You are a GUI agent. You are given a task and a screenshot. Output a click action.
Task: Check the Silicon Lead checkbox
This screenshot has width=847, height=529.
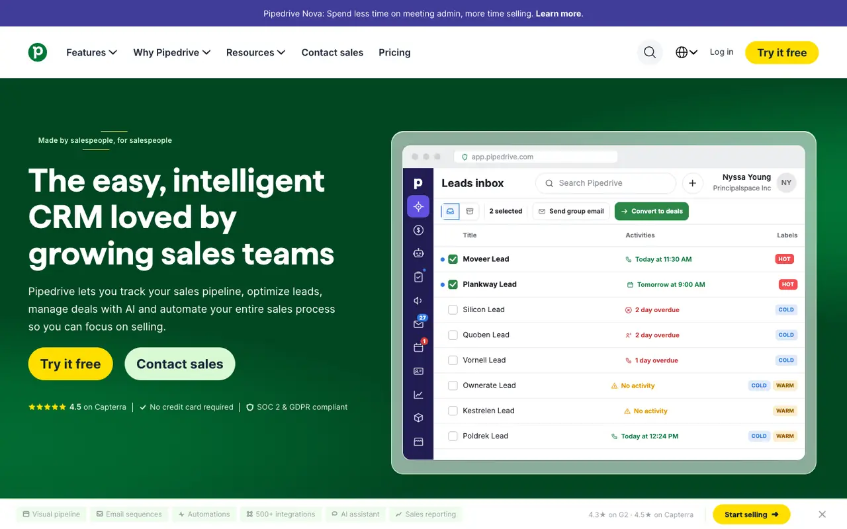pyautogui.click(x=453, y=309)
